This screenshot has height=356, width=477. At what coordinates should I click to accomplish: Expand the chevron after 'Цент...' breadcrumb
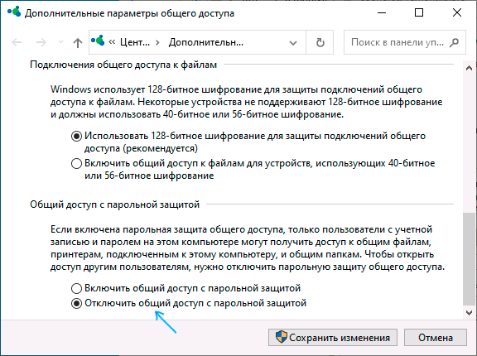pos(157,42)
